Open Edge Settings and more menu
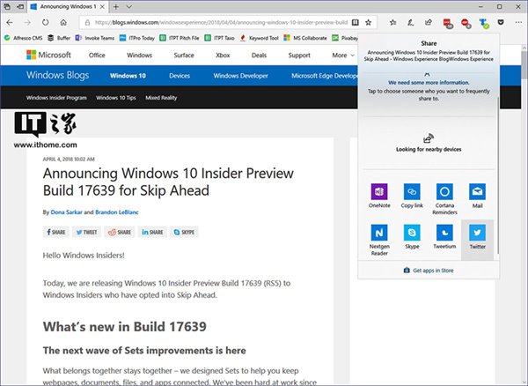Image resolution: width=528 pixels, height=386 pixels. click(x=518, y=23)
